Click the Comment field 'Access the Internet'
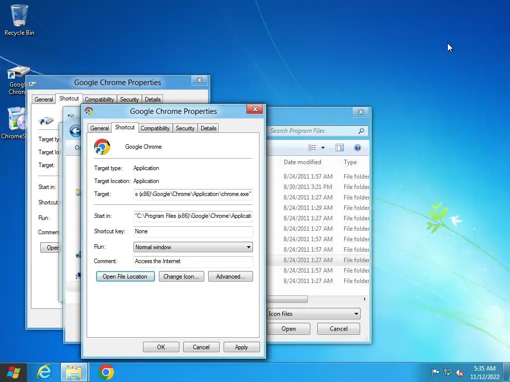The width and height of the screenshot is (510, 382). (193, 261)
